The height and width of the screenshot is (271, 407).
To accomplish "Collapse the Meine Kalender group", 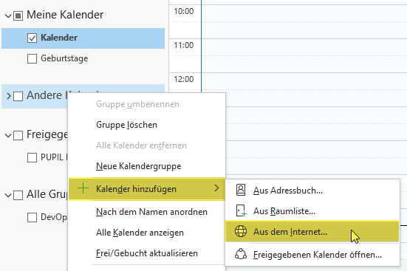I will (x=8, y=16).
